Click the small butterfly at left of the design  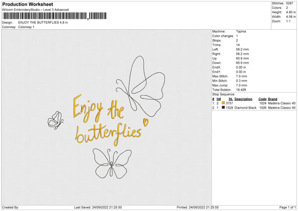pos(55,120)
